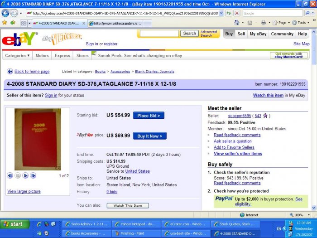
Task: Click the Watch This Item button
Action: [128, 206]
